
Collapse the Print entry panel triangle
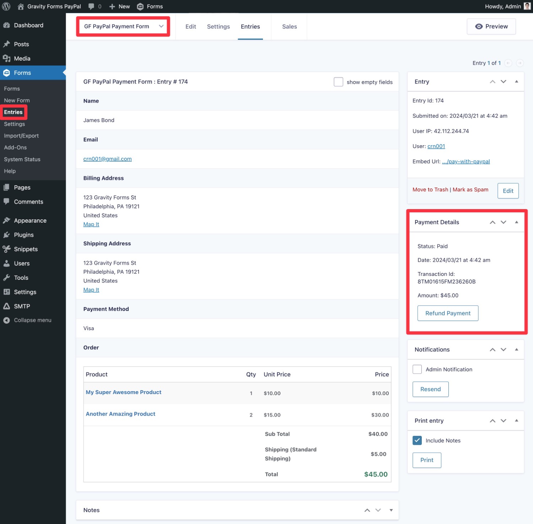[x=517, y=420]
